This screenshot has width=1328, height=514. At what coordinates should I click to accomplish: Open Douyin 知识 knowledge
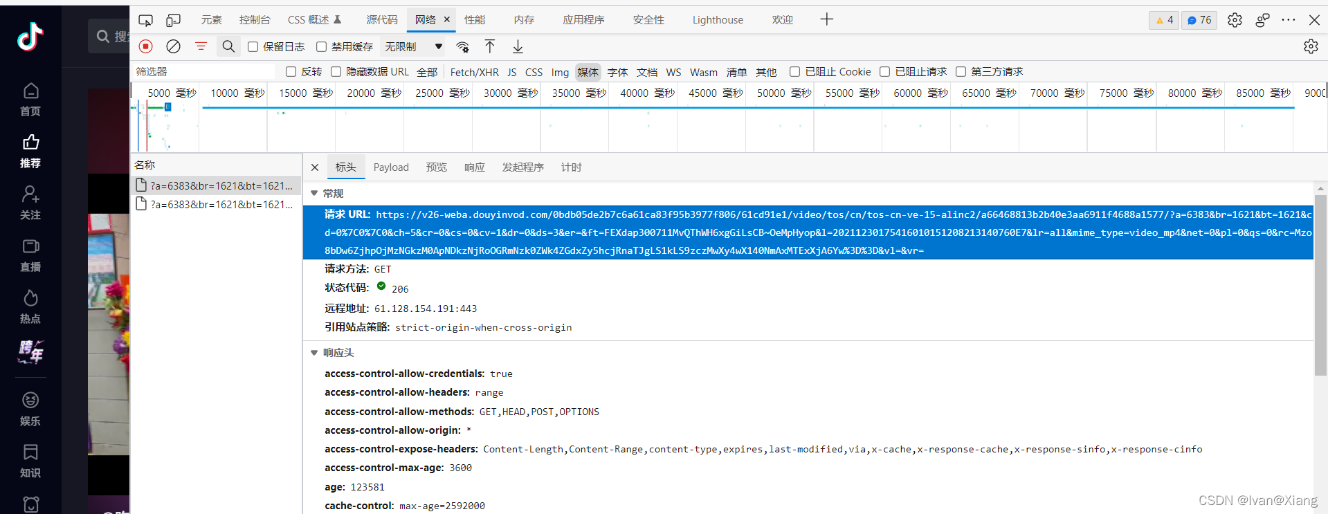point(30,461)
